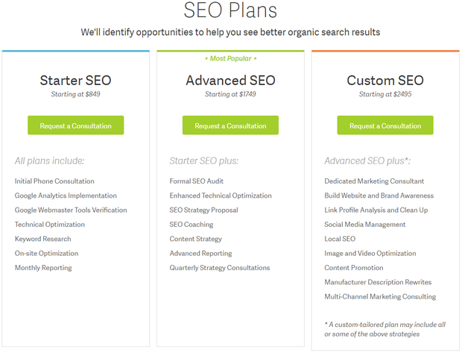Click the SEO Coaching feature
Viewport: 462px width, 353px height.
[192, 225]
